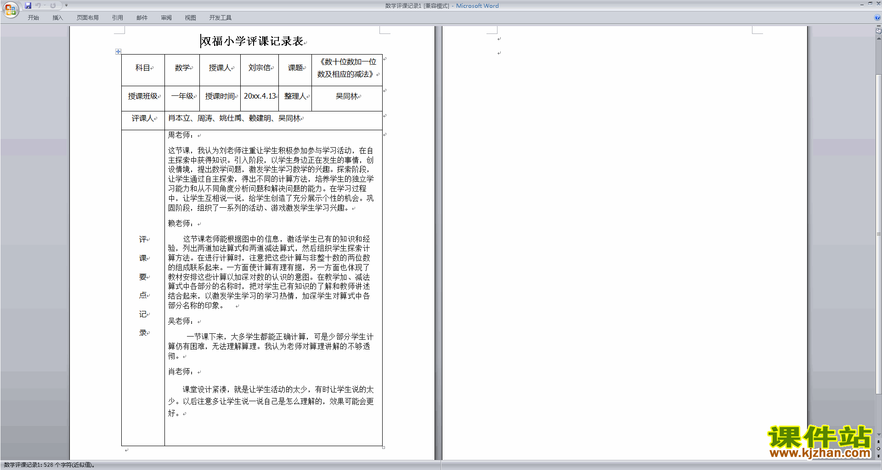
Task: Toggle the ruler icon above scrollbar
Action: (x=878, y=32)
